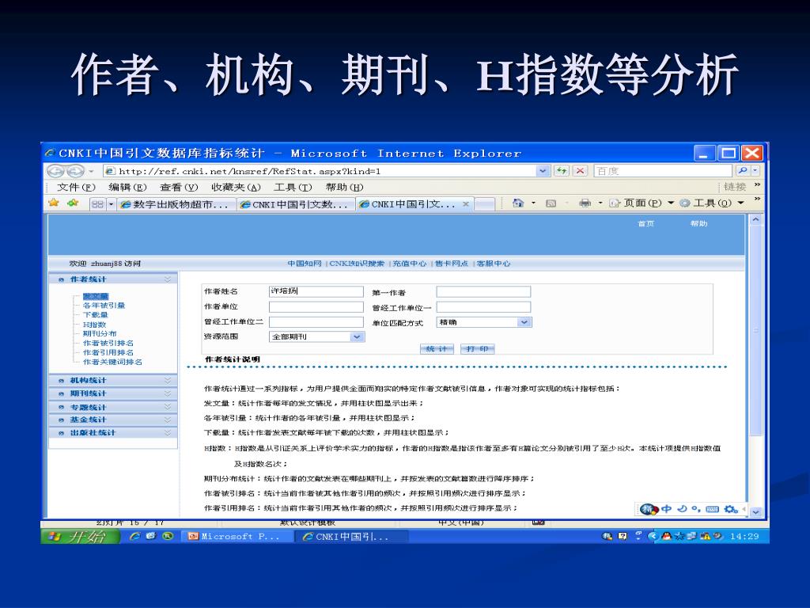Go back with the IE Back arrow
This screenshot has height=608, width=810.
(55, 171)
